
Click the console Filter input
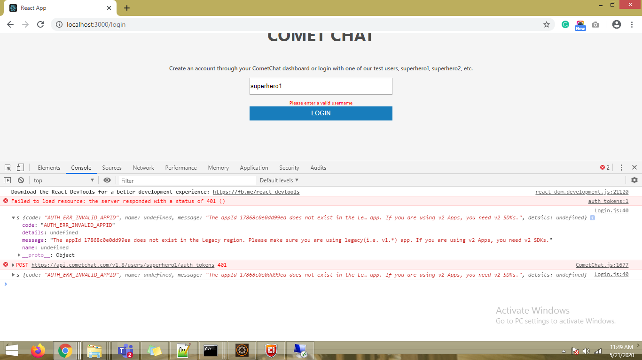coord(187,180)
